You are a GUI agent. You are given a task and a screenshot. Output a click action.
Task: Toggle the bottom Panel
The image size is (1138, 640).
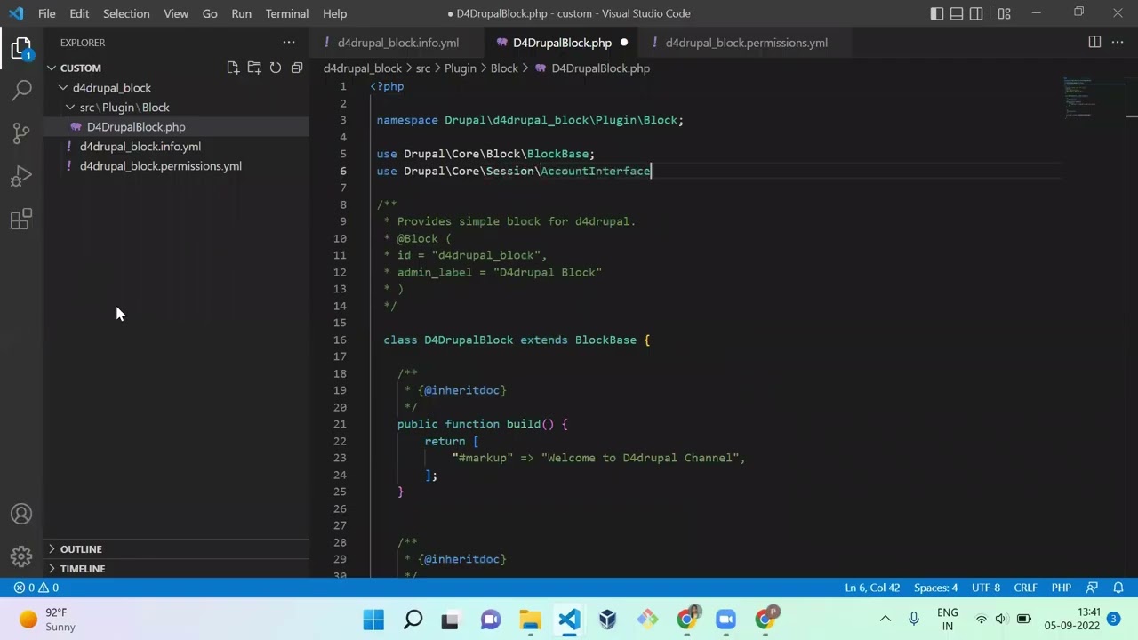point(957,13)
